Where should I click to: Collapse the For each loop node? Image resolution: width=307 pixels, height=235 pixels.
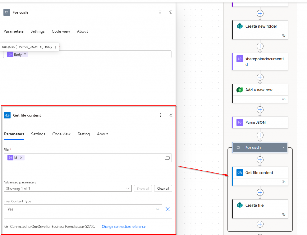click(x=283, y=147)
